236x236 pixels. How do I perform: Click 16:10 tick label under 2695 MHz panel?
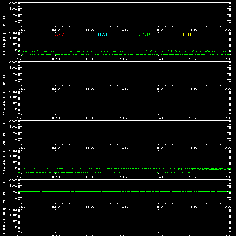pyautogui.click(x=55, y=148)
